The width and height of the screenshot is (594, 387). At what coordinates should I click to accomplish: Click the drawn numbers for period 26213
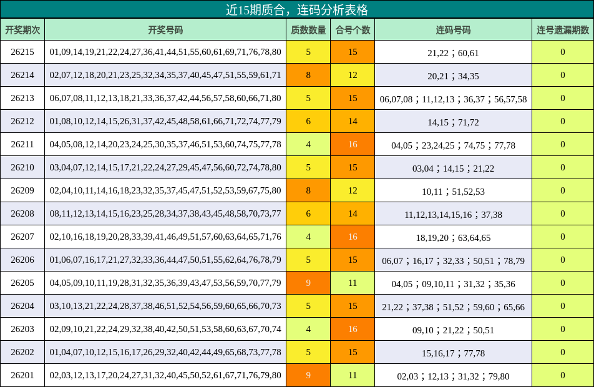point(165,98)
